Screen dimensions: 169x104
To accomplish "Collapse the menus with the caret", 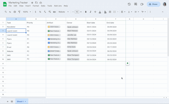I will [x=163, y=12].
